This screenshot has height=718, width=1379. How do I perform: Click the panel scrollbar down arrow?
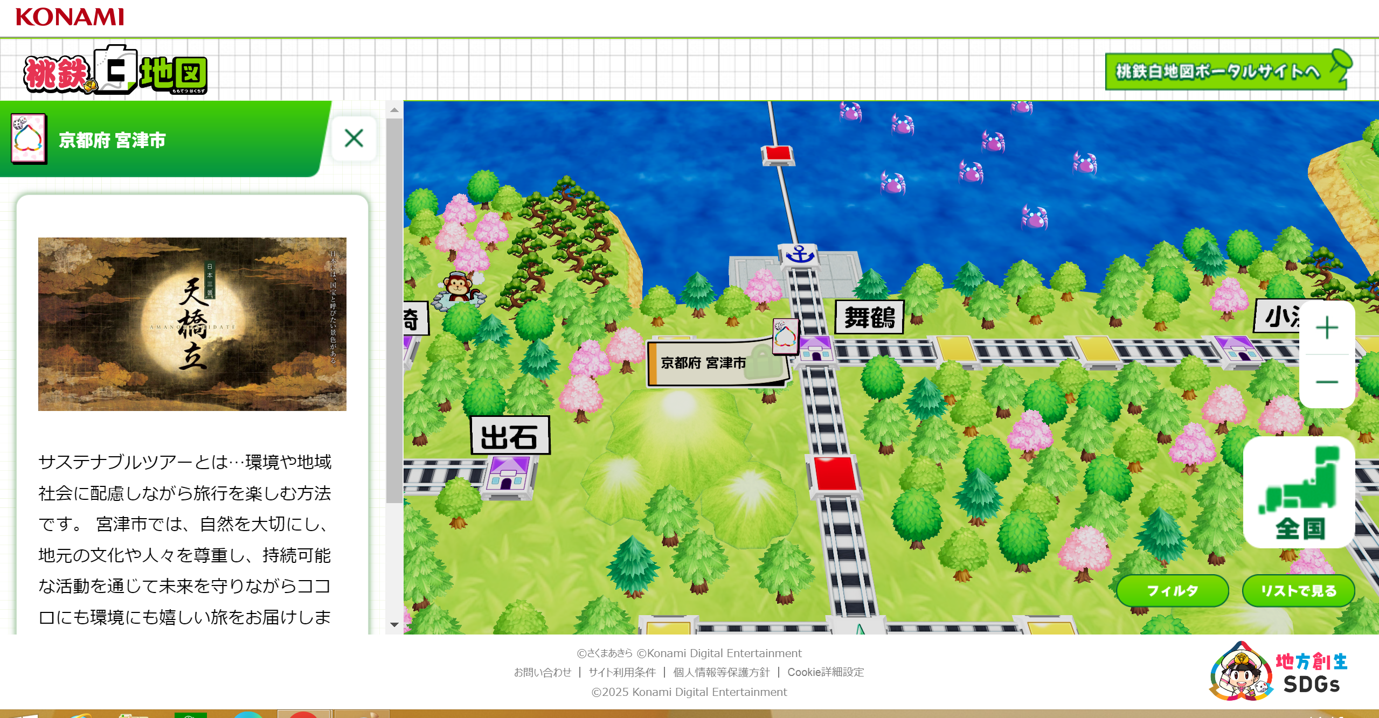394,624
